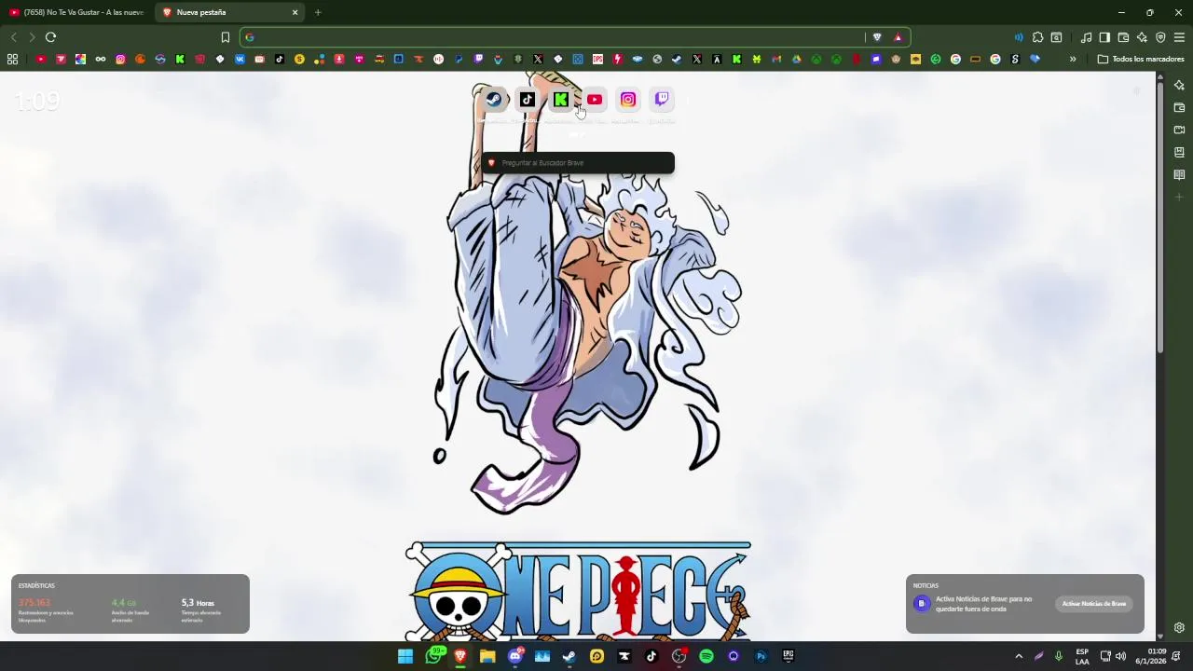Open the Kick tile in top sites
This screenshot has width=1193, height=671.
pos(561,100)
